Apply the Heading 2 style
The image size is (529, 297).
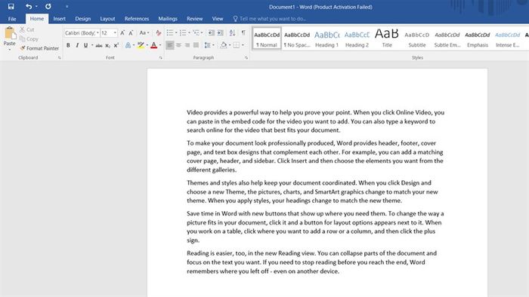pos(357,38)
